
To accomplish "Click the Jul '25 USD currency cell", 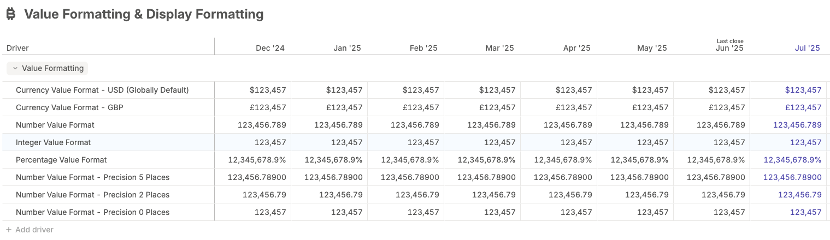I will pos(803,90).
